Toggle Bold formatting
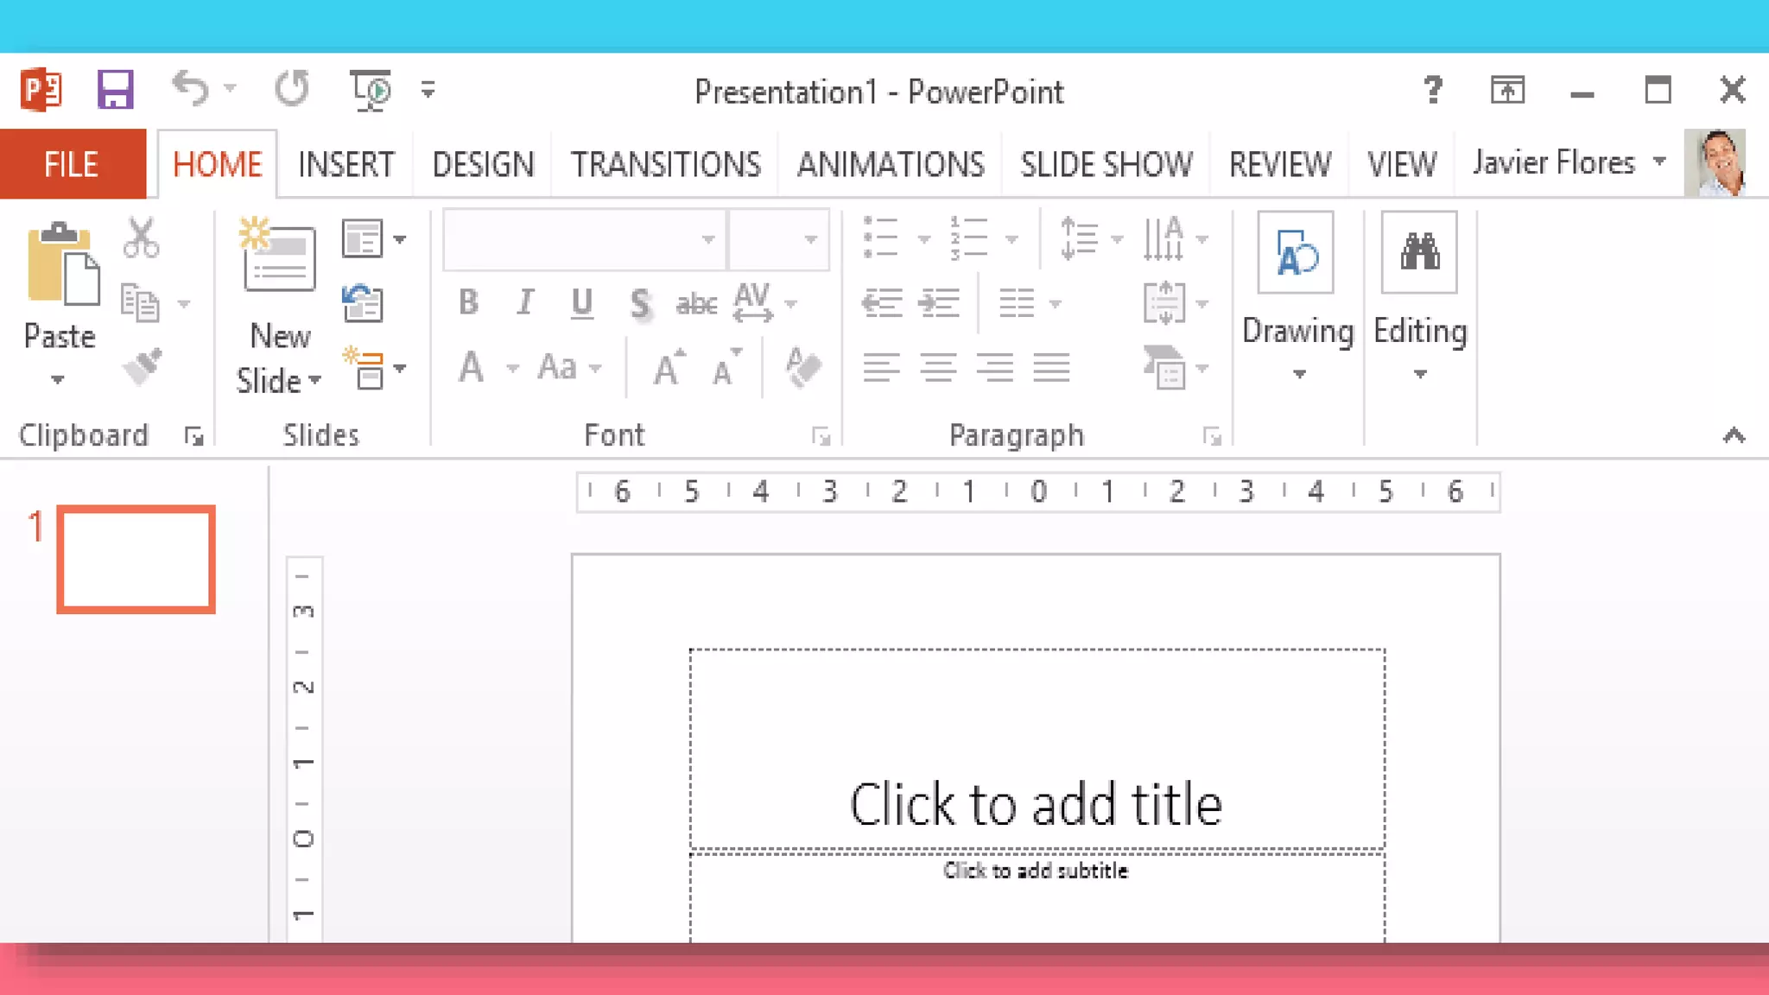Screen dimensions: 1769x995 [x=468, y=302]
